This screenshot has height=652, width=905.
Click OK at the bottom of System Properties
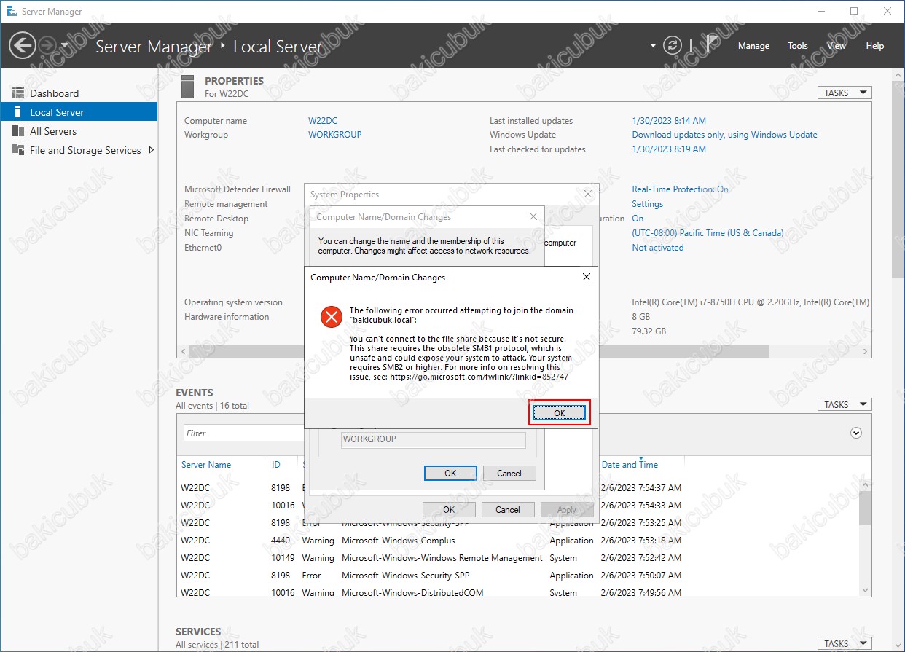[x=449, y=510]
